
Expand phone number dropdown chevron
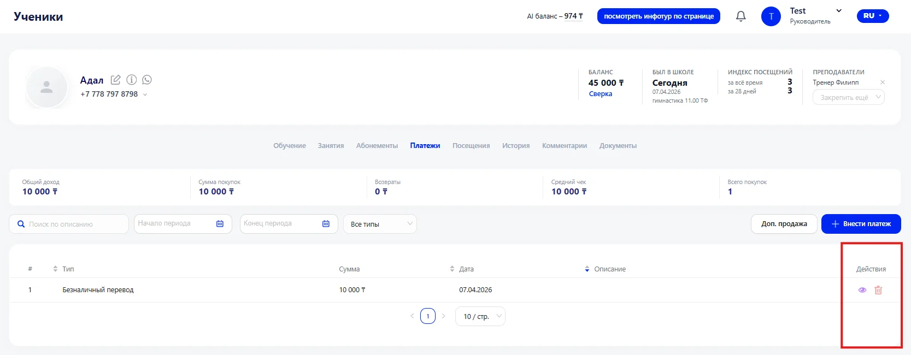coord(145,94)
